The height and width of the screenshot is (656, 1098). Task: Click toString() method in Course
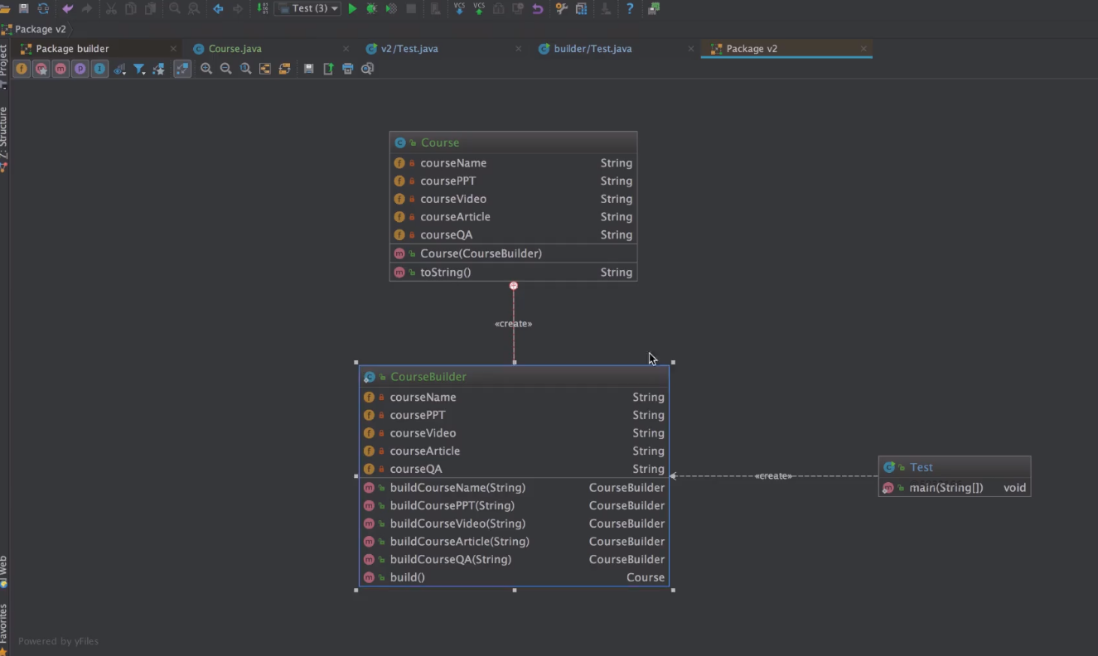pyautogui.click(x=514, y=272)
